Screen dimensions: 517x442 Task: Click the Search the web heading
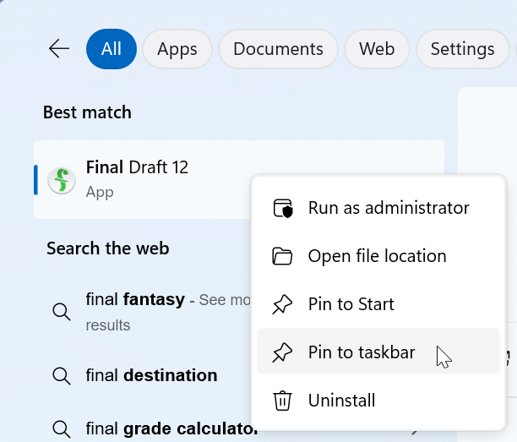[x=108, y=248]
